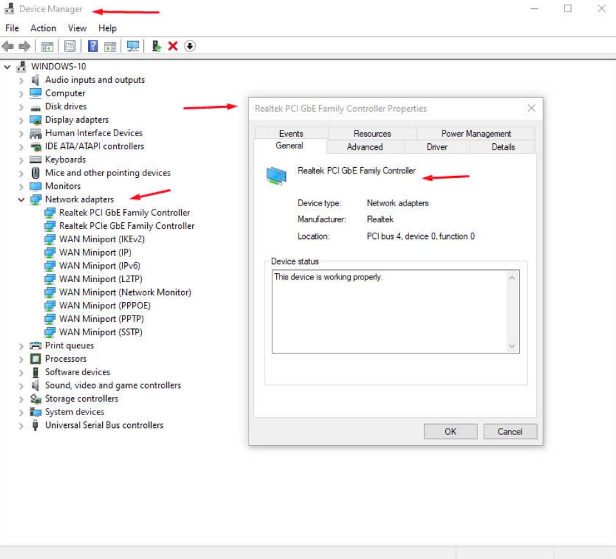Viewport: 616px width, 559px height.
Task: Switch to the Driver tab
Action: (437, 146)
